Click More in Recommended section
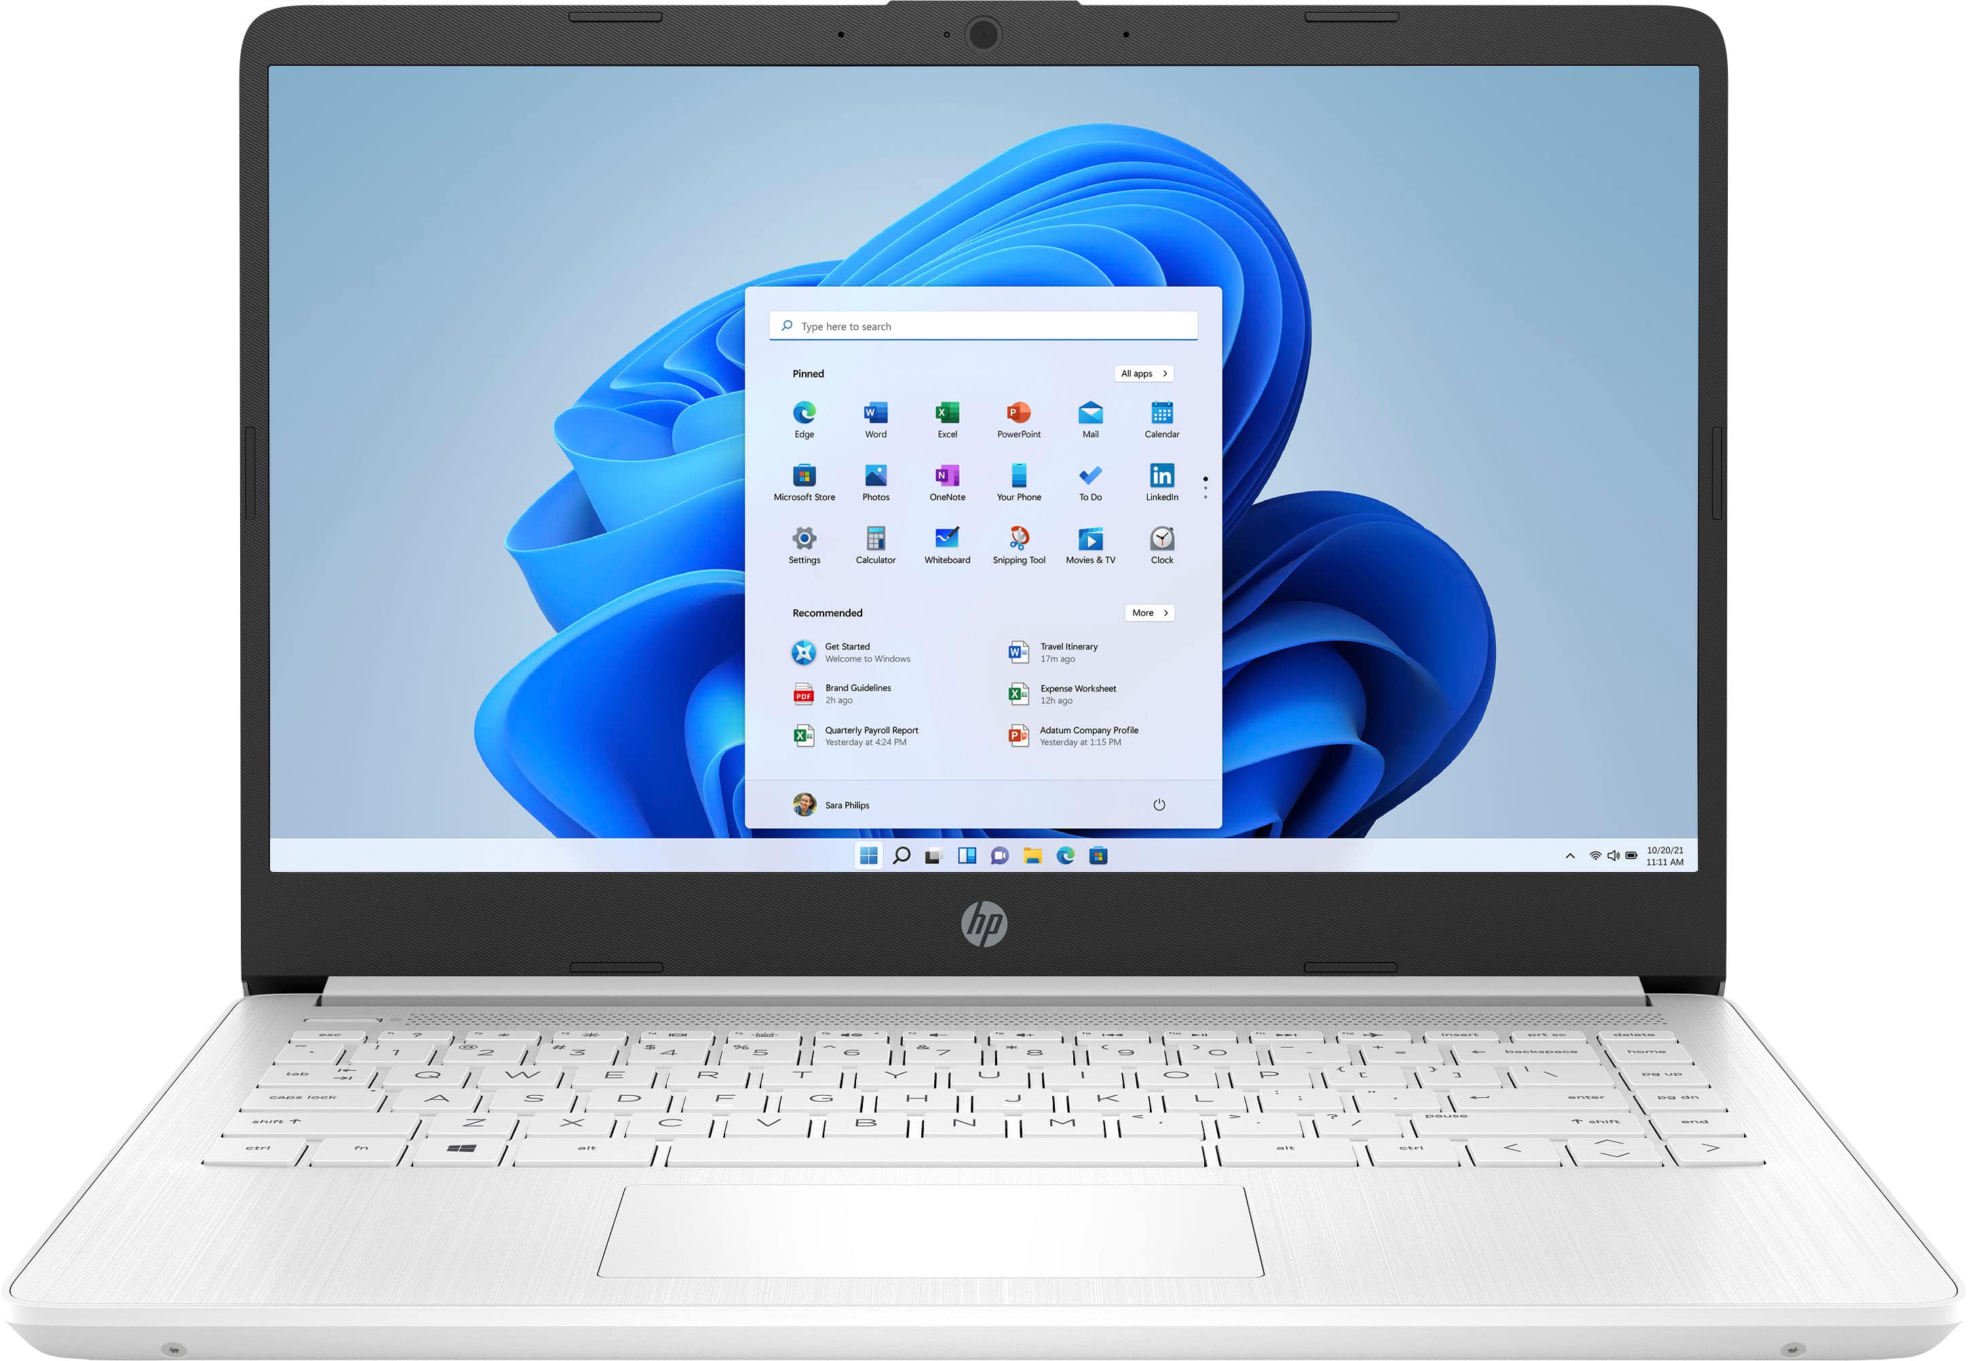This screenshot has height=1361, width=1968. pos(1147,612)
